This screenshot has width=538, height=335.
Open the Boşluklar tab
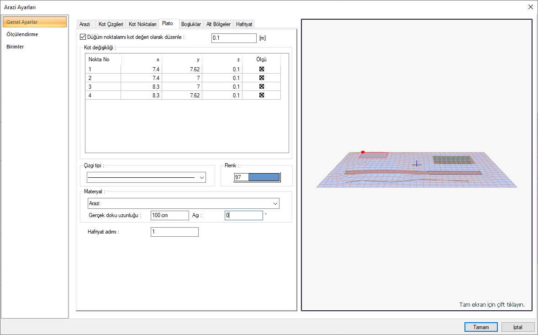click(191, 24)
